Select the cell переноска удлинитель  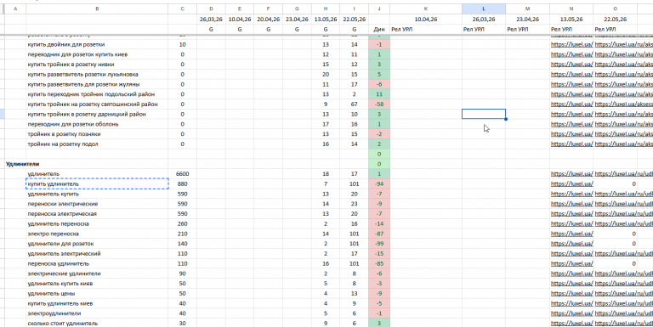[97, 264]
